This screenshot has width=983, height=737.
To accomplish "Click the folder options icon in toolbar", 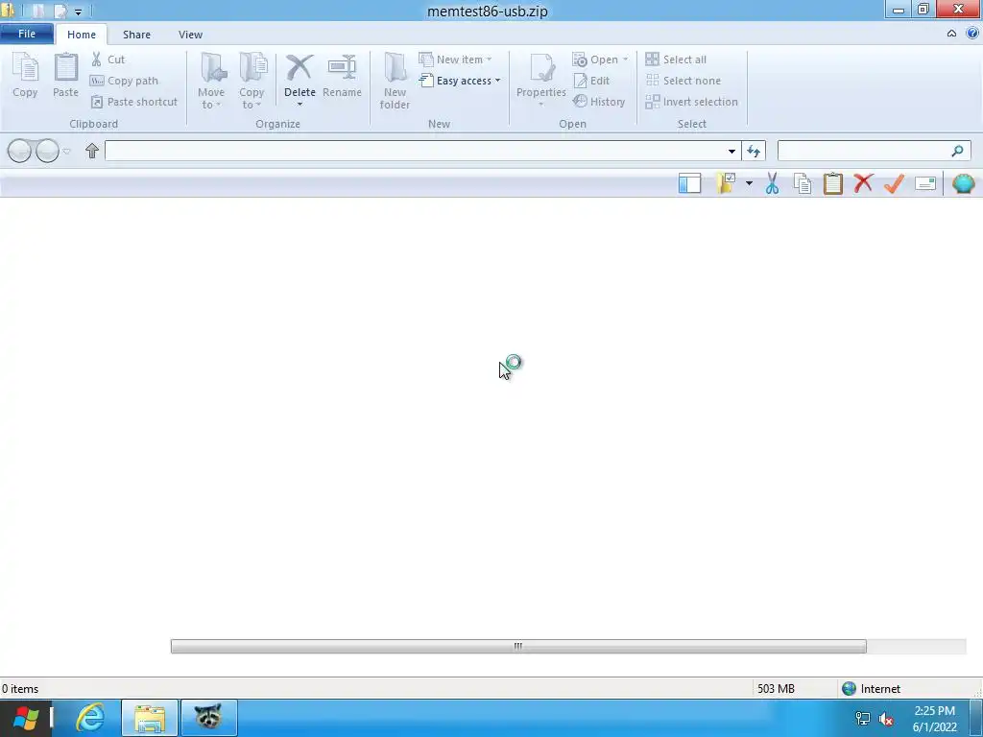I will click(x=726, y=183).
